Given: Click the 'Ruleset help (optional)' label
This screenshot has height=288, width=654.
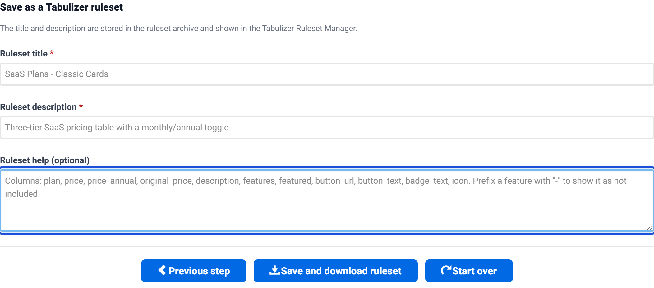Looking at the screenshot, I should point(45,160).
